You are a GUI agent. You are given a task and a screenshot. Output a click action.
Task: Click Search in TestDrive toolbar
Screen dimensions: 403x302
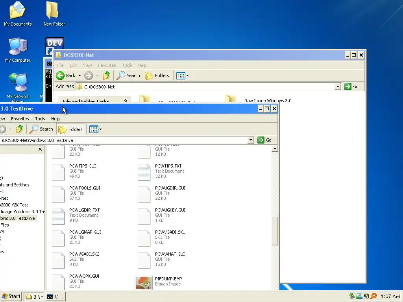[x=41, y=129]
